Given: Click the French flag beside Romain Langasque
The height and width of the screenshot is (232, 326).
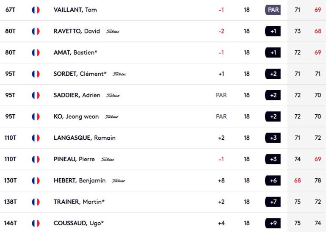Looking at the screenshot, I should 36,138.
